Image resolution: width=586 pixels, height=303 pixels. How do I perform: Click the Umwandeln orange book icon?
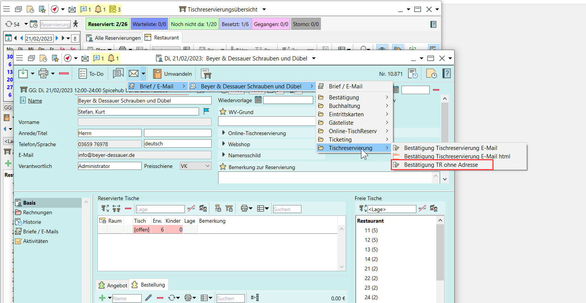click(157, 74)
